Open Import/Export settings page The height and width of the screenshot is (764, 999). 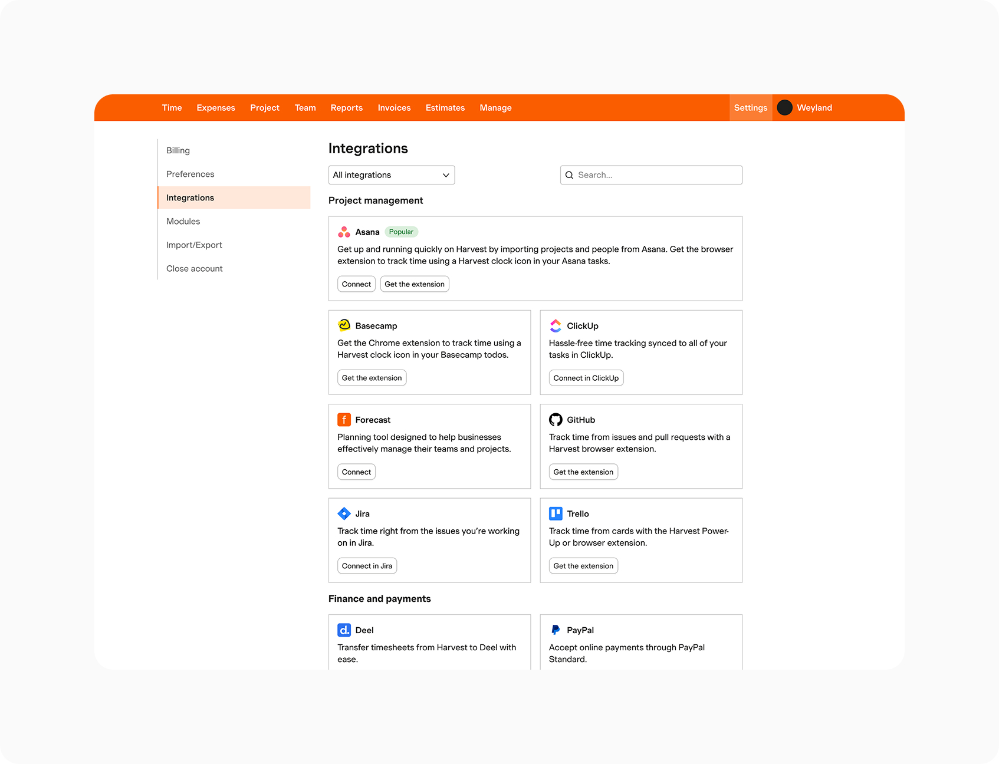click(x=194, y=245)
